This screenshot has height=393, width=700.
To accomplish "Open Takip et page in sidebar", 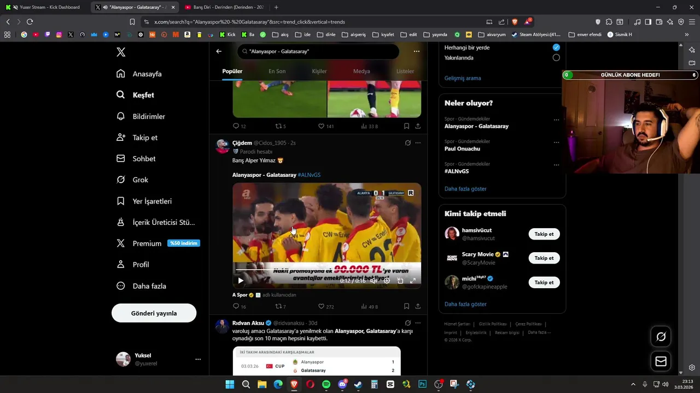I will point(137,138).
